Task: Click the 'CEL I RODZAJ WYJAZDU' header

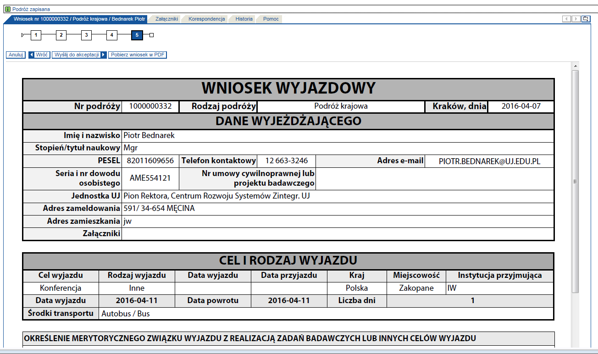Action: [288, 261]
